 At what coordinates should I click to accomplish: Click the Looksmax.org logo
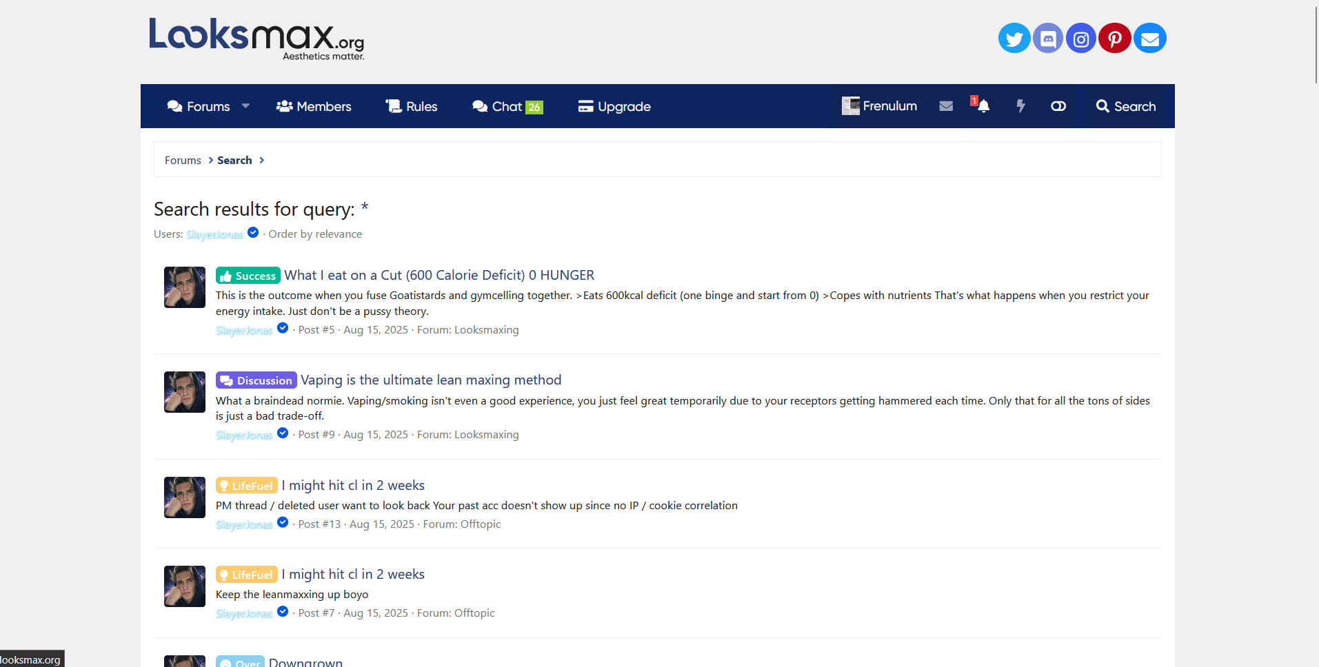(x=256, y=39)
